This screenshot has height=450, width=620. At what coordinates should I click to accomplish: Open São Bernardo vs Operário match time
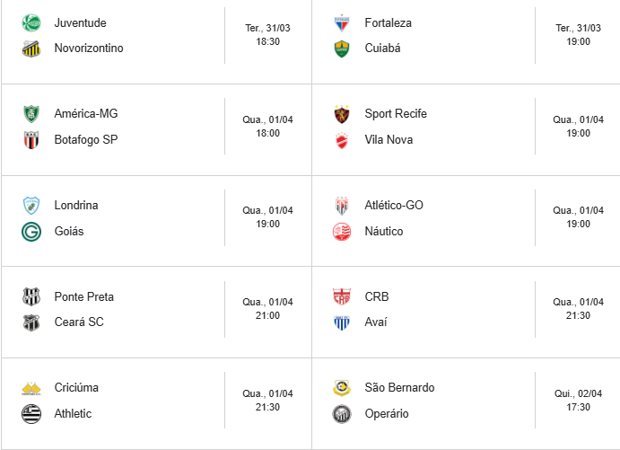(578, 401)
